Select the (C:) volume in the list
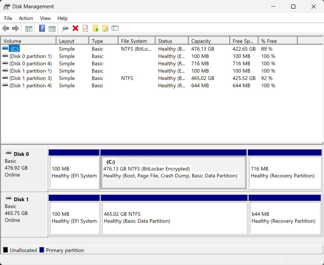This screenshot has height=265, width=324. (x=14, y=49)
